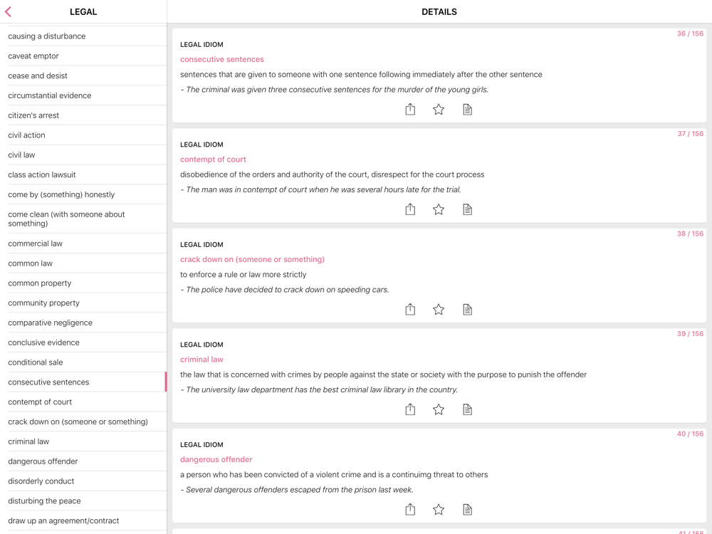Select 'caveat emptor' in the sidebar list
The width and height of the screenshot is (712, 534).
click(x=33, y=56)
